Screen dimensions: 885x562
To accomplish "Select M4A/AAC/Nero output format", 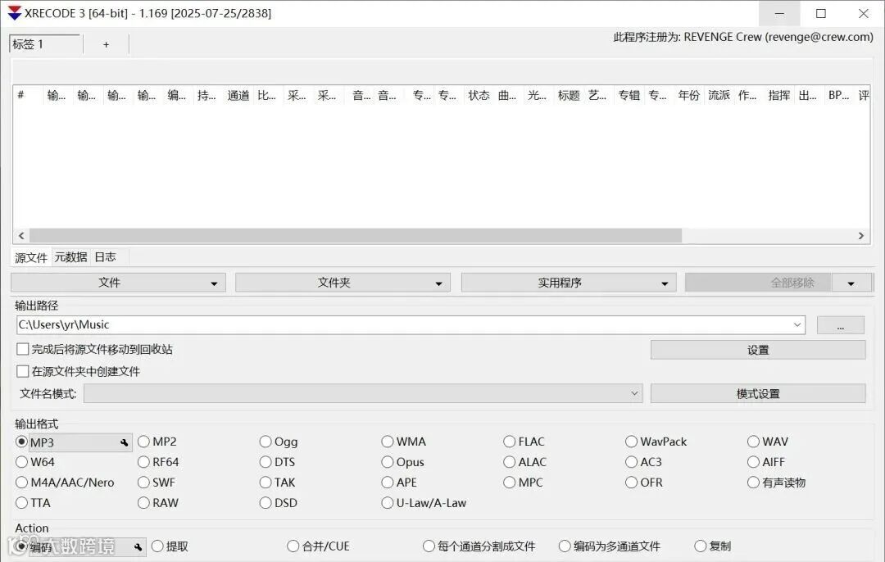I will click(x=21, y=483).
